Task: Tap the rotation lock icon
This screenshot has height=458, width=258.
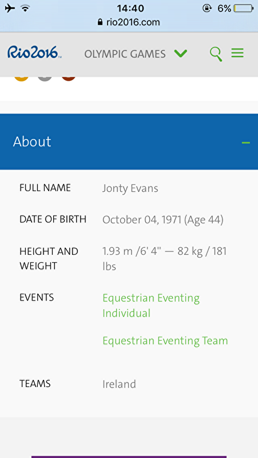Action: (x=207, y=9)
